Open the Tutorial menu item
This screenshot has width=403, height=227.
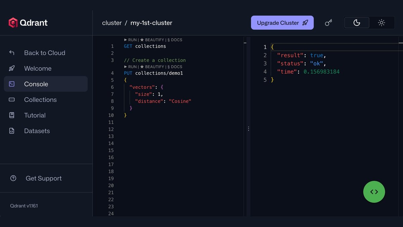point(46,115)
